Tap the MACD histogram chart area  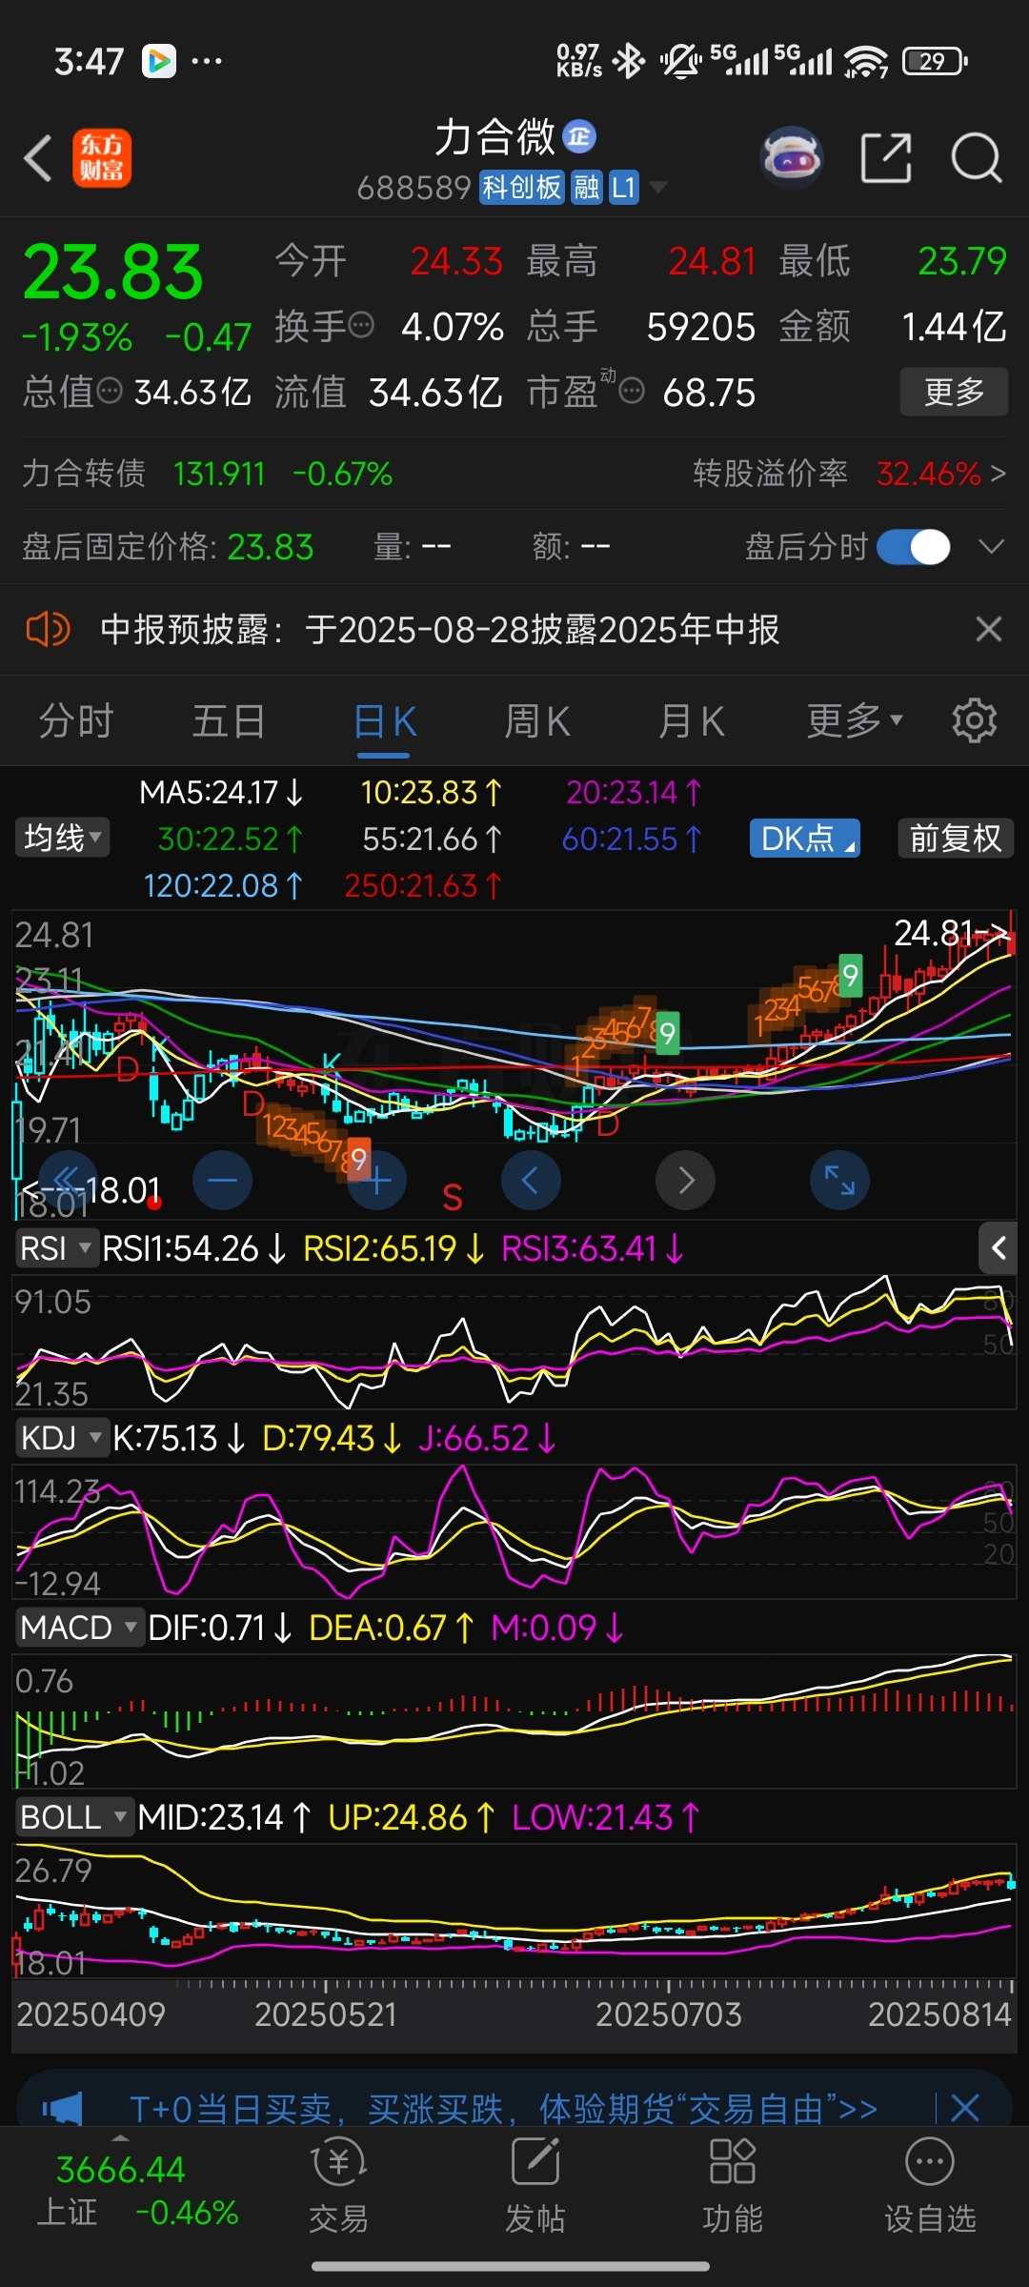pyautogui.click(x=514, y=1721)
